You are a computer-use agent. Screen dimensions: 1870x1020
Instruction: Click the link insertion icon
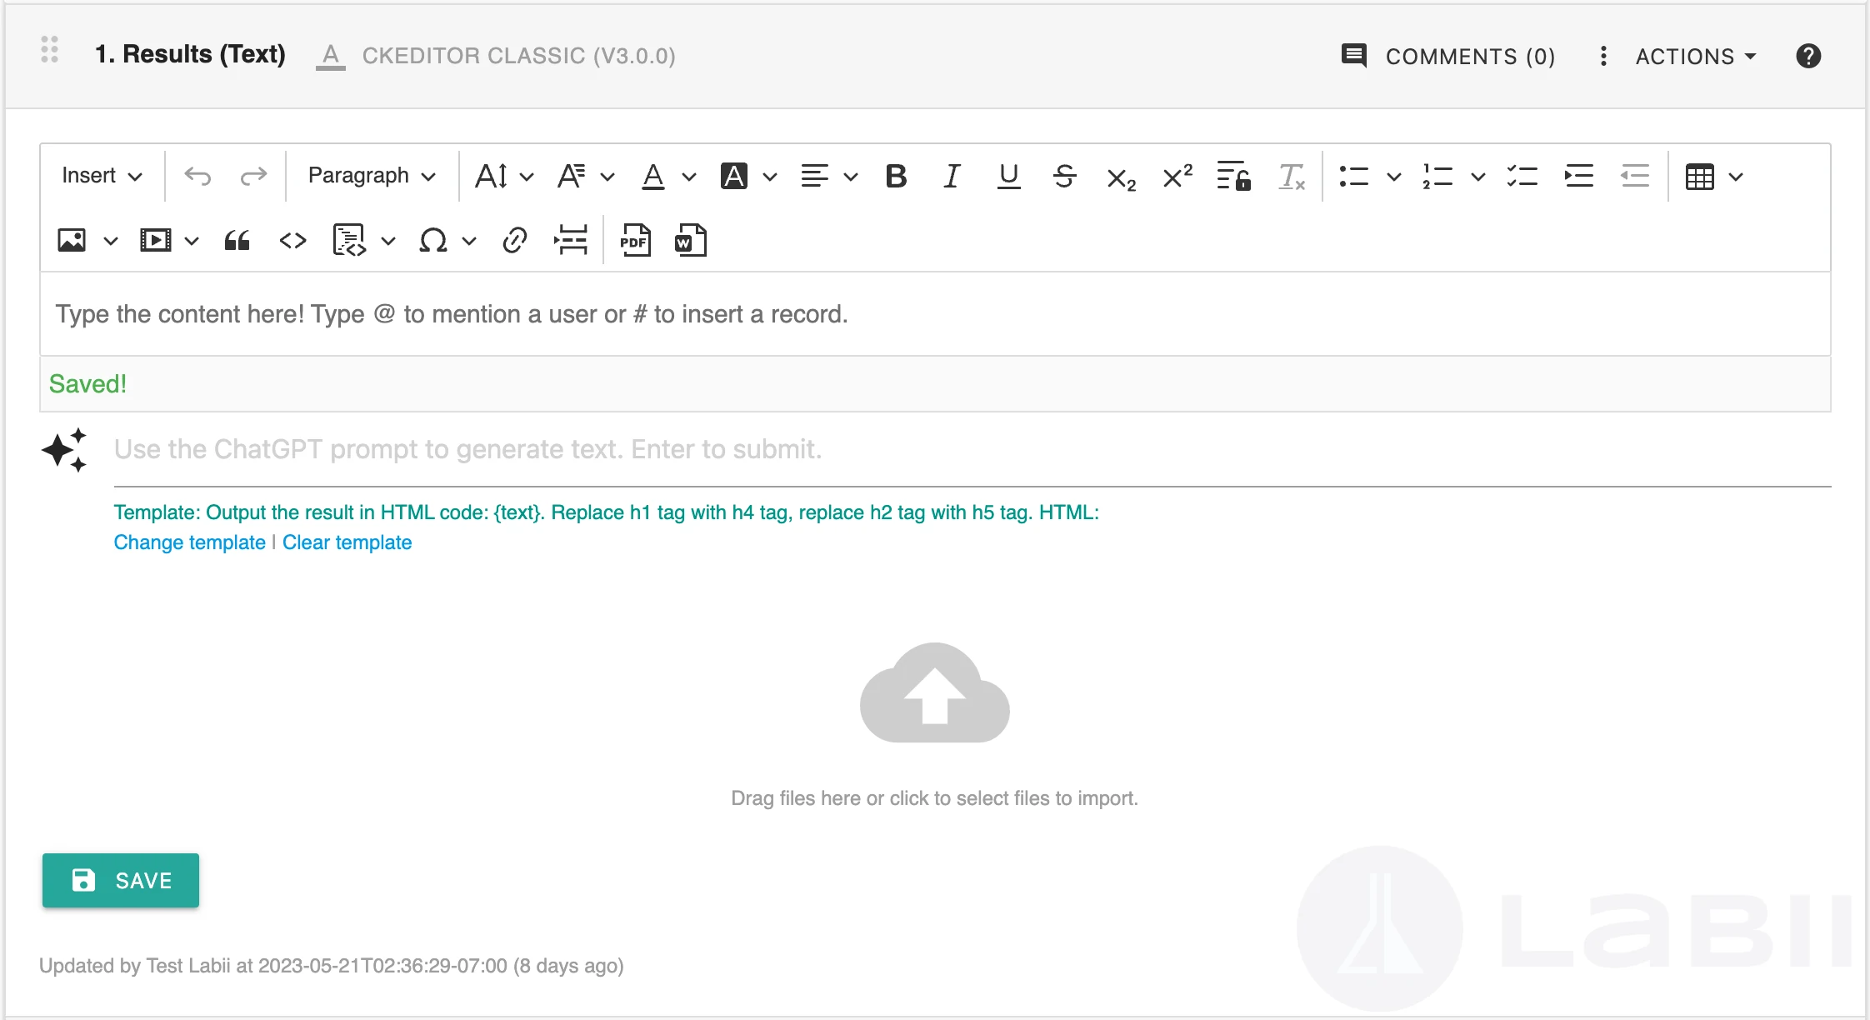514,241
